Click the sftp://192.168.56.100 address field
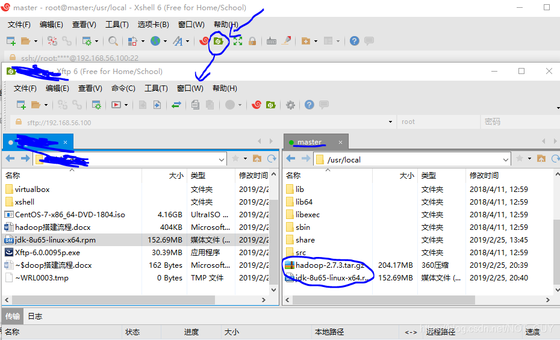The image size is (560, 340). 203,122
